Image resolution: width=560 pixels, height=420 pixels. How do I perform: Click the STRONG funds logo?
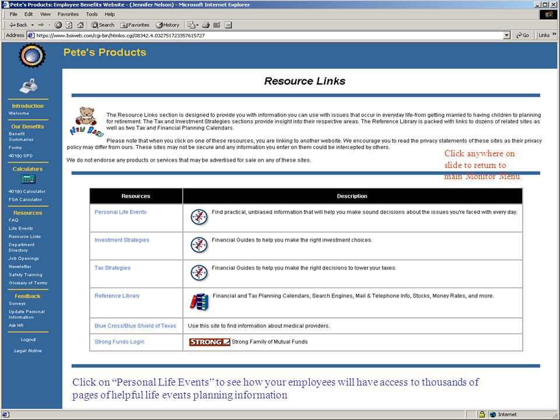(x=209, y=342)
